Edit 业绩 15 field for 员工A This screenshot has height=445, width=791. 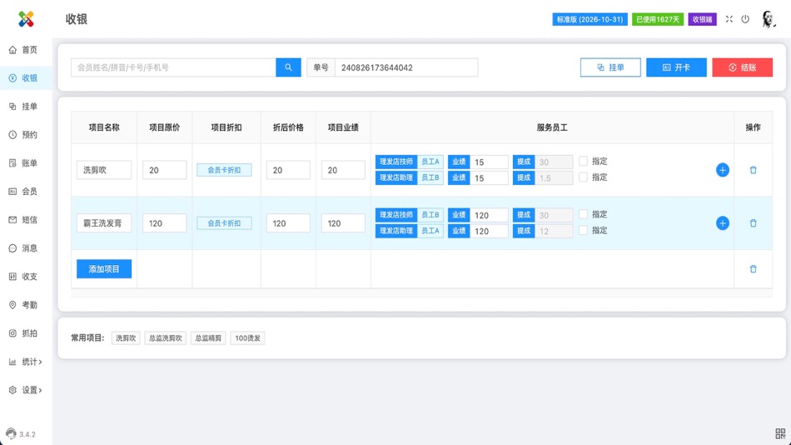click(489, 162)
